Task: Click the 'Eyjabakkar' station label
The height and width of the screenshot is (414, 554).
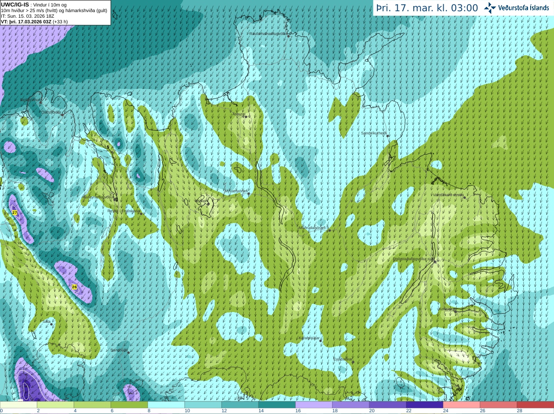Action: (343, 359)
